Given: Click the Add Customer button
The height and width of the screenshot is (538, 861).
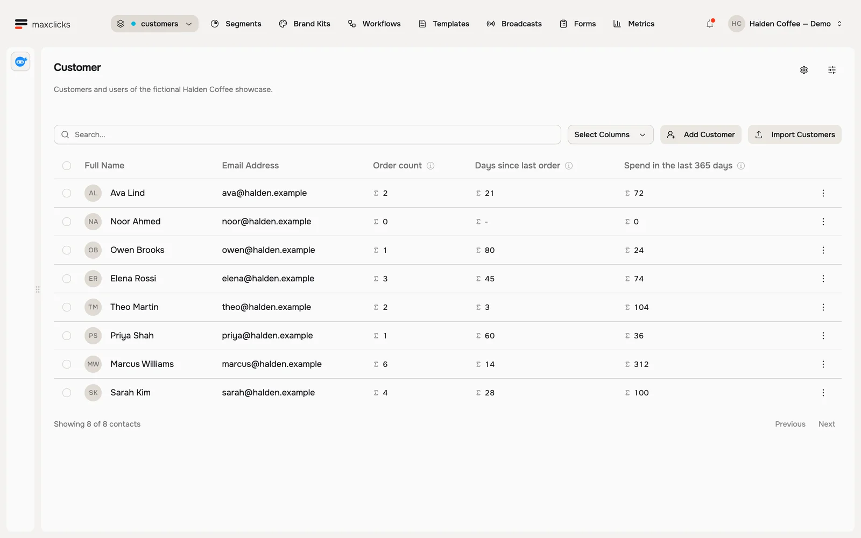Looking at the screenshot, I should pyautogui.click(x=701, y=134).
